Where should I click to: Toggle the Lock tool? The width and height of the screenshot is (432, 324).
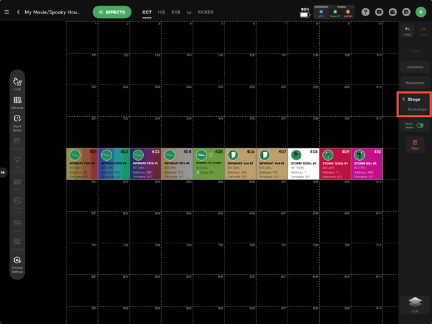coord(17,83)
